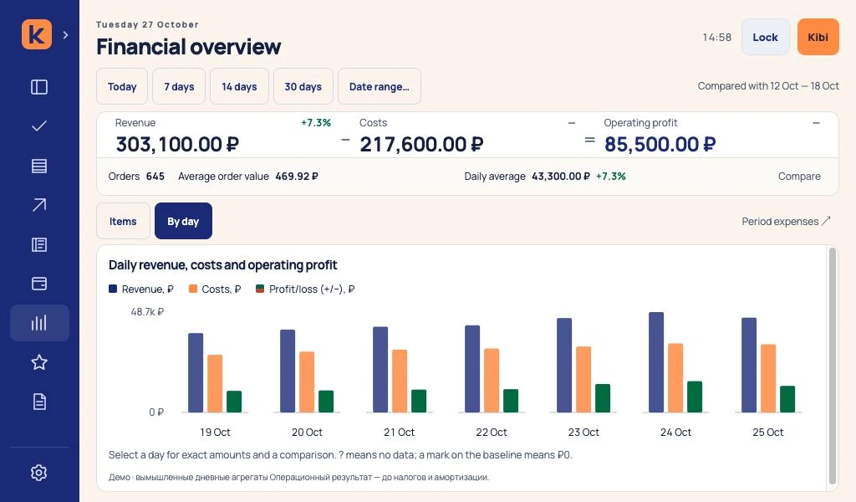This screenshot has width=856, height=502.
Task: Select the 30 days period filter
Action: click(x=303, y=86)
